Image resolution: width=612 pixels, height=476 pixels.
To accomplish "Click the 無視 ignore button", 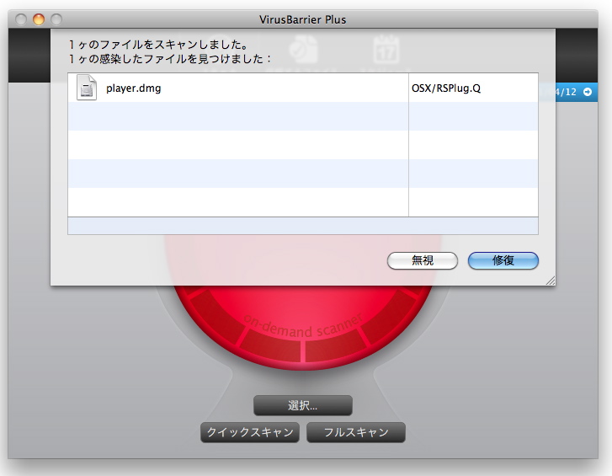I will pyautogui.click(x=423, y=260).
